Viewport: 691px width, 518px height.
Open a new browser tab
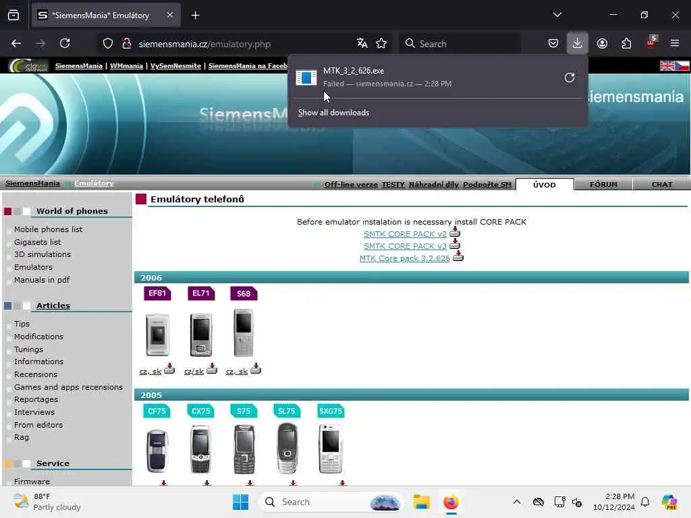195,16
